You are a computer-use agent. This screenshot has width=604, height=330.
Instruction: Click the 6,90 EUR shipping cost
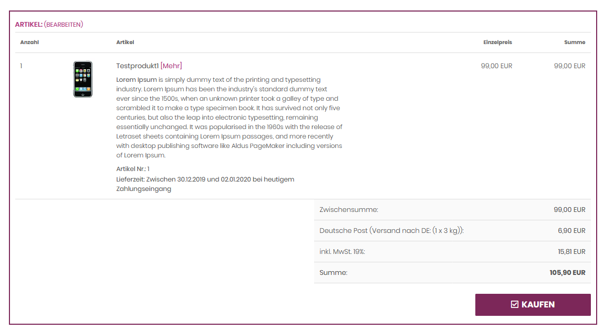pos(571,231)
